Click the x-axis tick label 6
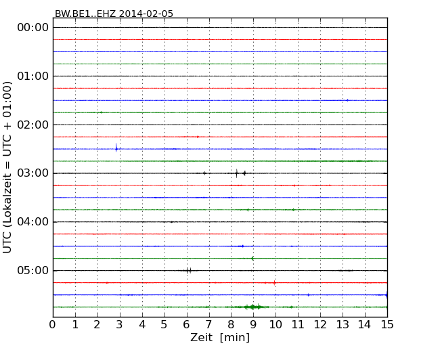The height and width of the screenshot is (352, 440). (186, 325)
